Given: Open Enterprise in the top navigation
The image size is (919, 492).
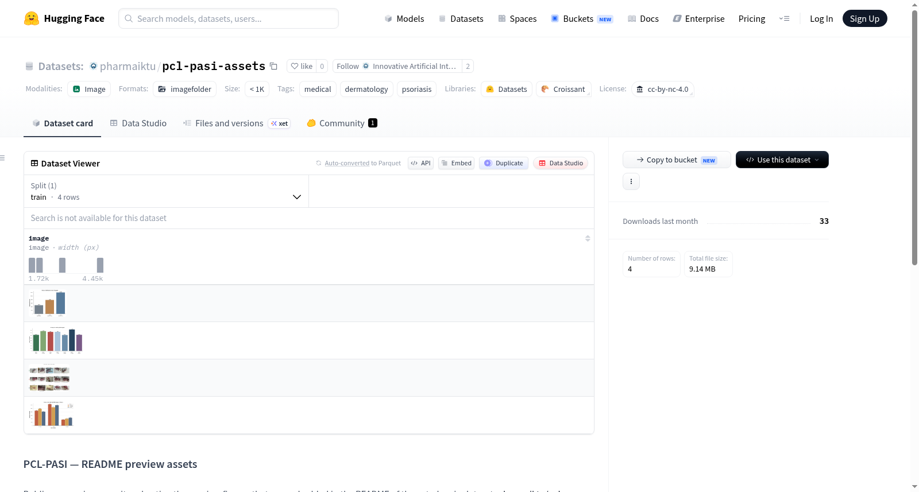Looking at the screenshot, I should pyautogui.click(x=699, y=18).
